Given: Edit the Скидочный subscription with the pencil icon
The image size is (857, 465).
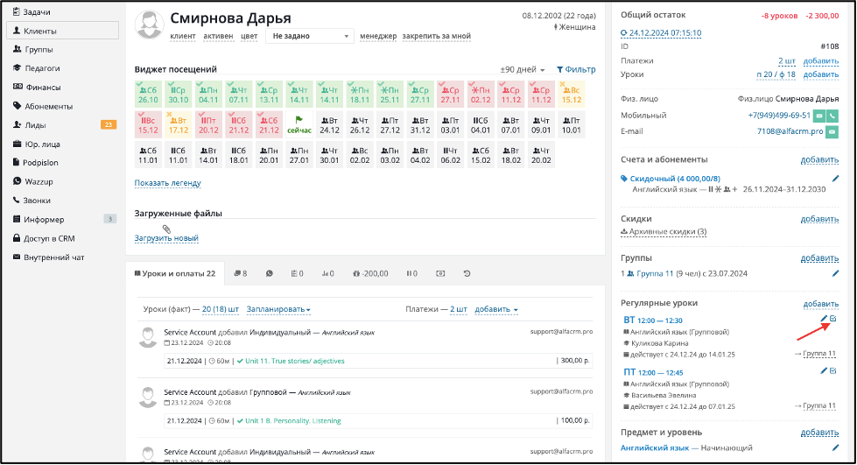Looking at the screenshot, I should [x=835, y=179].
